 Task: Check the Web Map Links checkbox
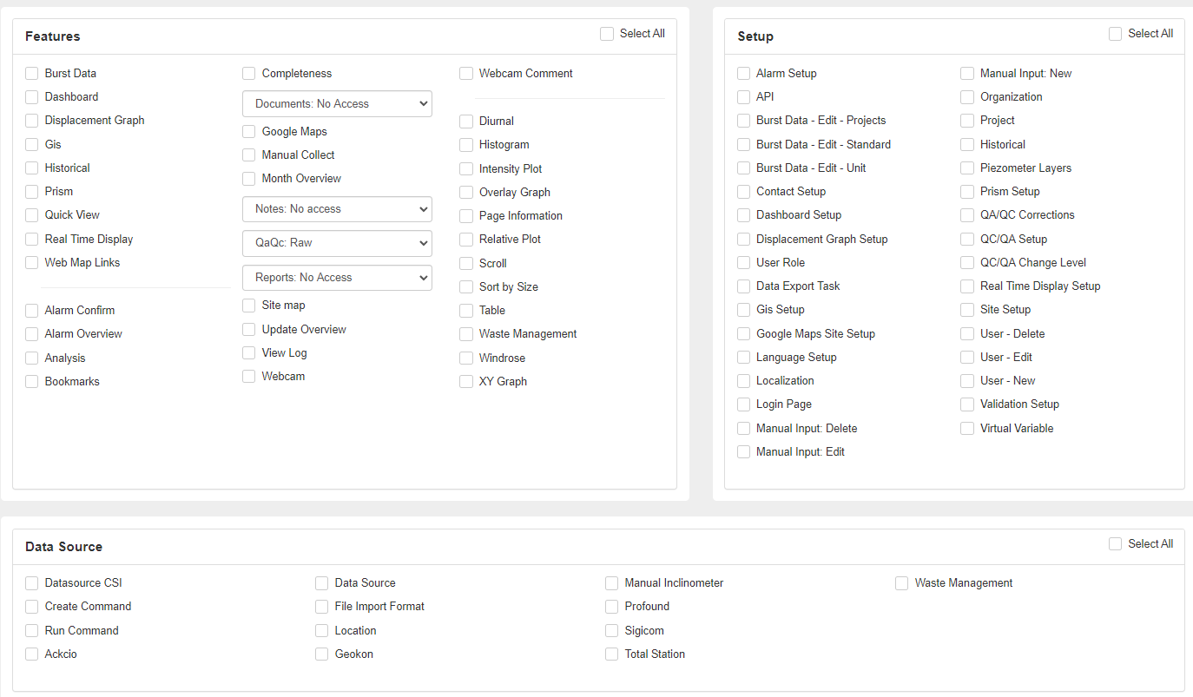coord(32,263)
